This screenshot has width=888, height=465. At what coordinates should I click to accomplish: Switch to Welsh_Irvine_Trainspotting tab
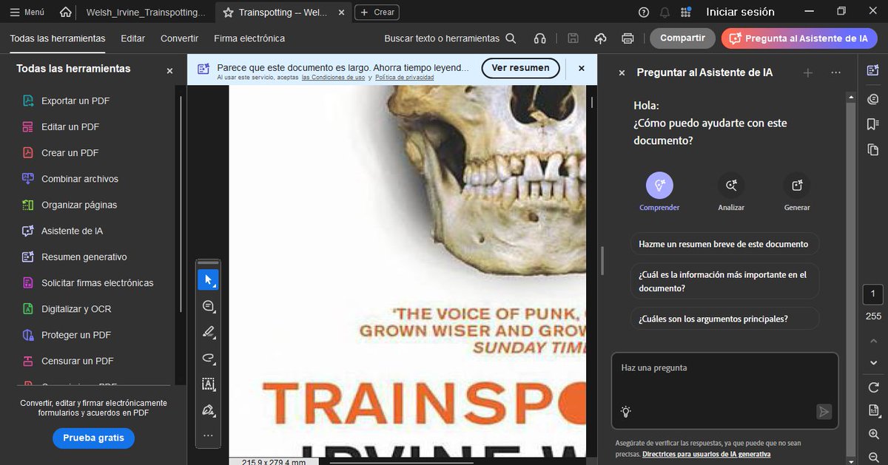click(x=146, y=12)
